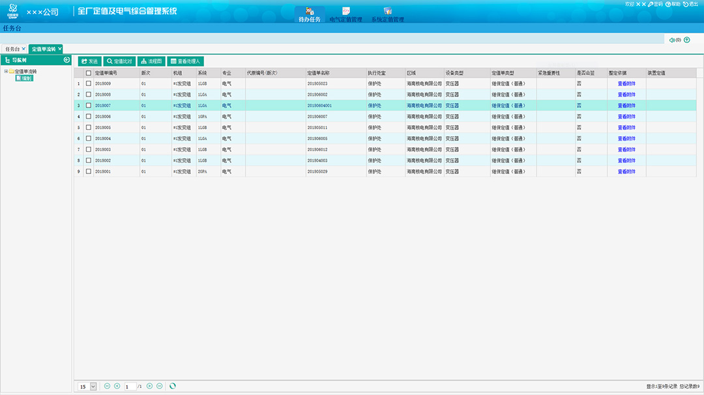Collapse the 导航树 panel with arrow icon
Screen dimensions: 704x395
pos(66,60)
